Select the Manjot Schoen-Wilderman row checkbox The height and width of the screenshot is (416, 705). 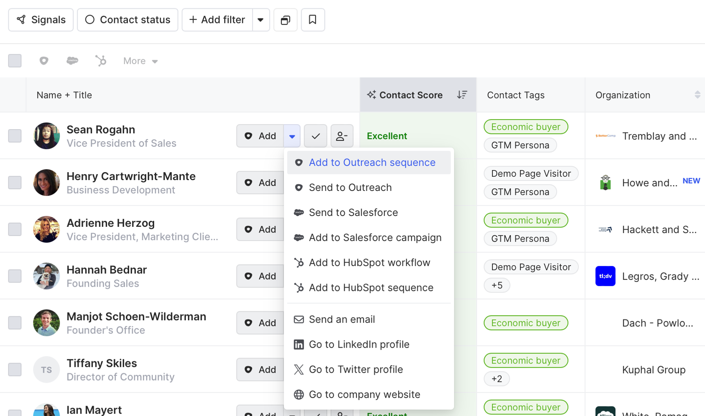(15, 323)
